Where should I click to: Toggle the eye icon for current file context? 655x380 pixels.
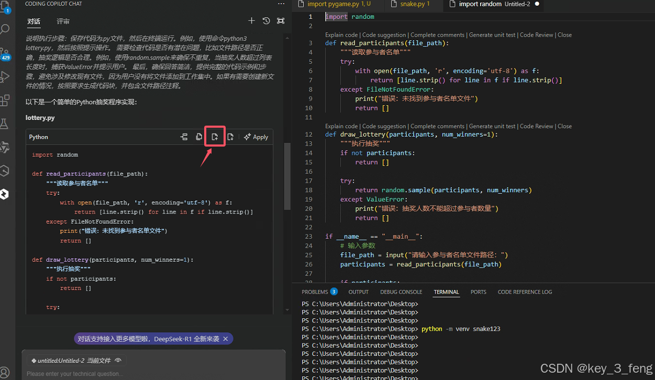[118, 361]
